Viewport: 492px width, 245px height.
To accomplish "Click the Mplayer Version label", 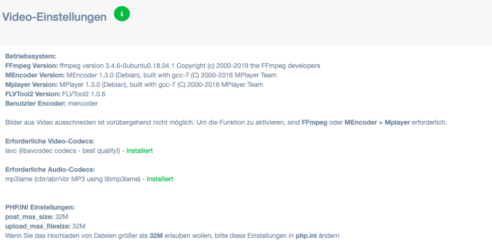I will point(32,84).
